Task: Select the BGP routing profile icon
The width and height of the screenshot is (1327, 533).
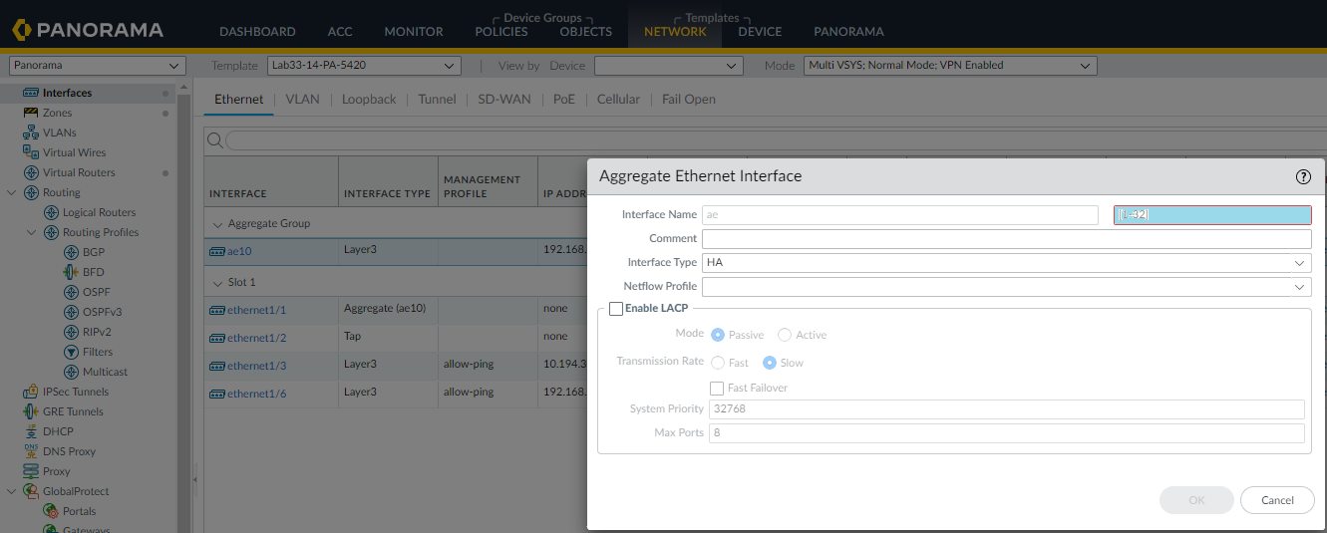Action: 71,252
